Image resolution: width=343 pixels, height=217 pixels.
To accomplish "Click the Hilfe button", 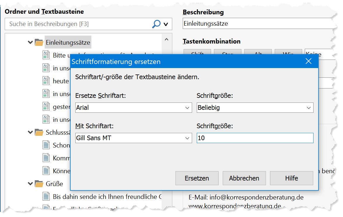I will pyautogui.click(x=292, y=178).
